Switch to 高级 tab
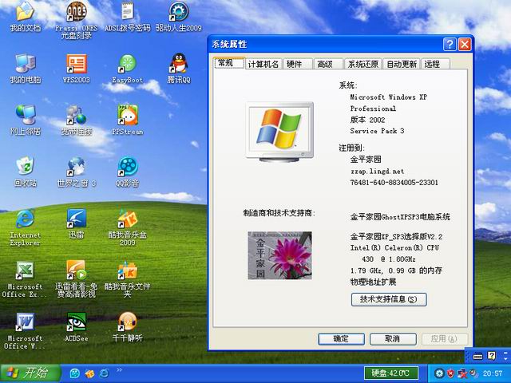 pos(328,64)
